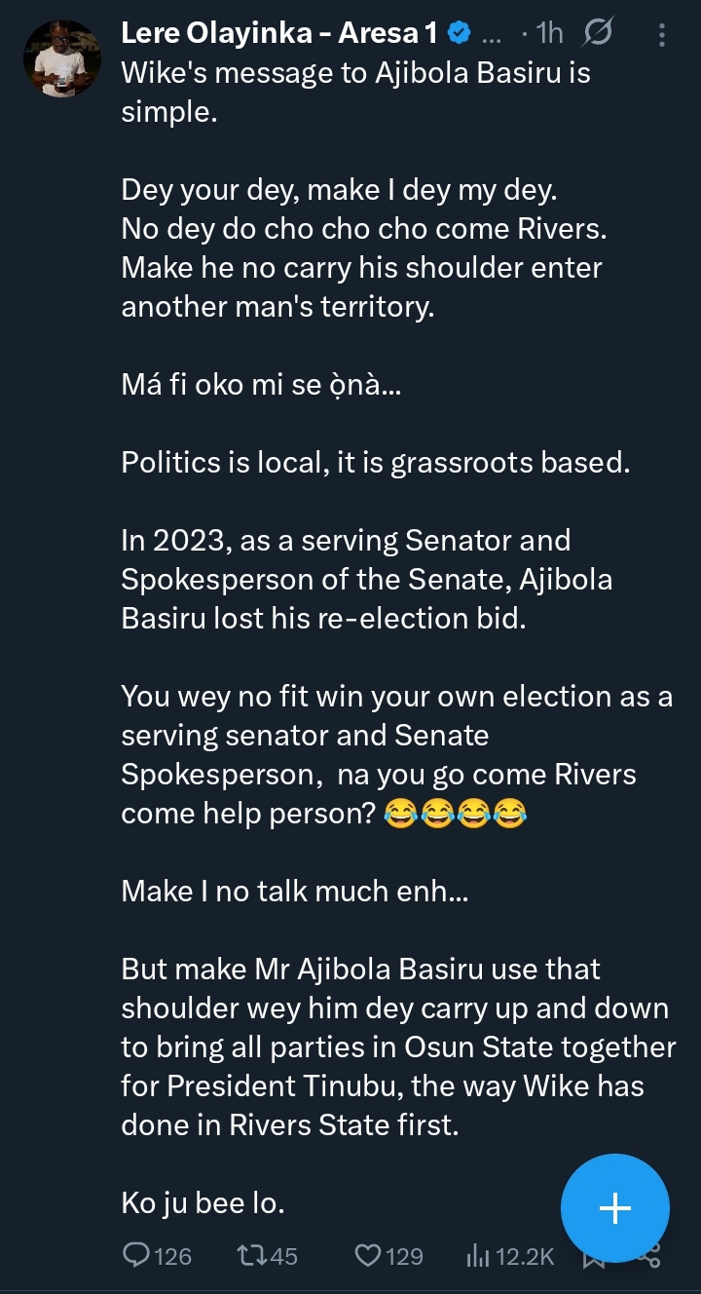The height and width of the screenshot is (1294, 701).
Task: Open the Lere Olayinka - Aresa 1 profile name
Action: coord(278,34)
